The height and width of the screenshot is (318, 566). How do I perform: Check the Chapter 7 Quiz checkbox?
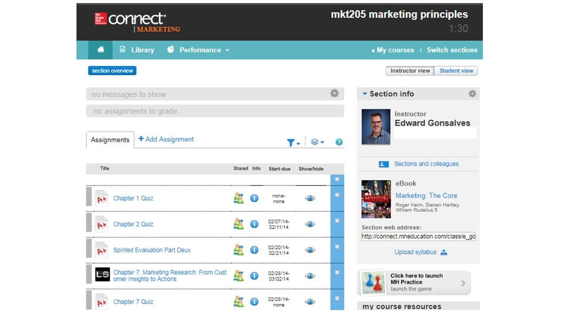[337, 299]
